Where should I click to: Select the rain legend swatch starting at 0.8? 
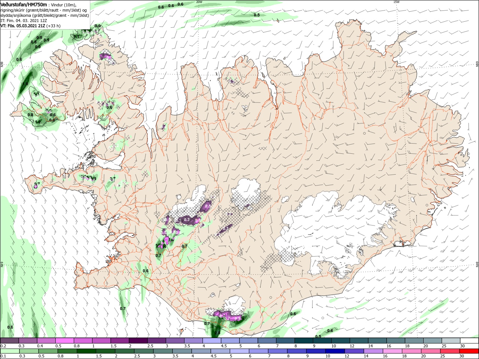click(67, 351)
